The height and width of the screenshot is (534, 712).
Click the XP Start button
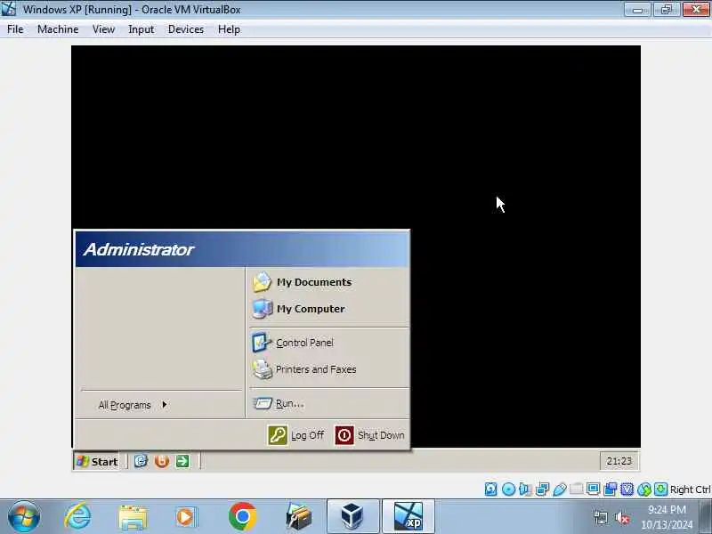[x=97, y=461]
